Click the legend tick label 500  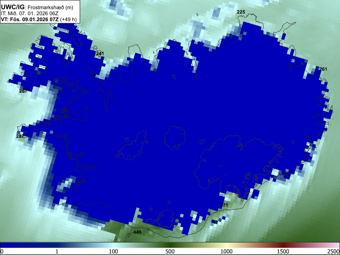[x=170, y=251]
